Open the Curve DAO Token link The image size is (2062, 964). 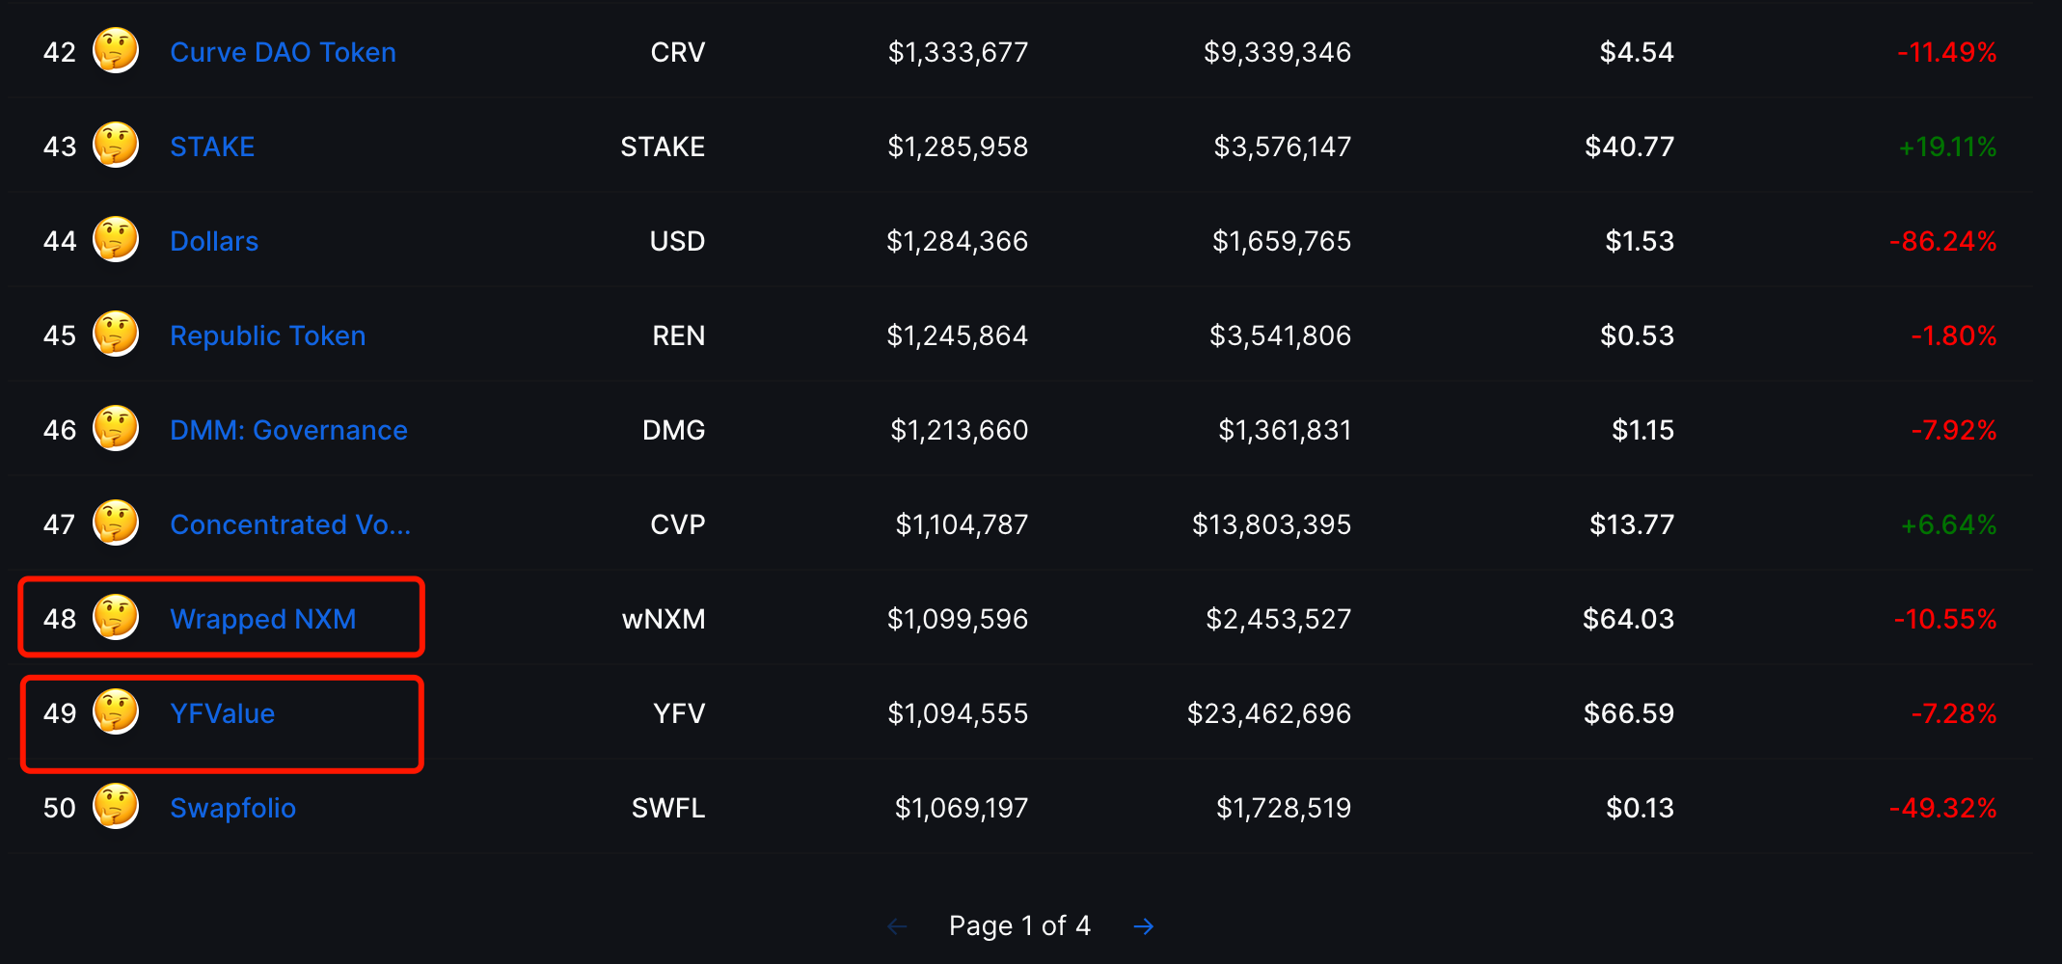283,52
